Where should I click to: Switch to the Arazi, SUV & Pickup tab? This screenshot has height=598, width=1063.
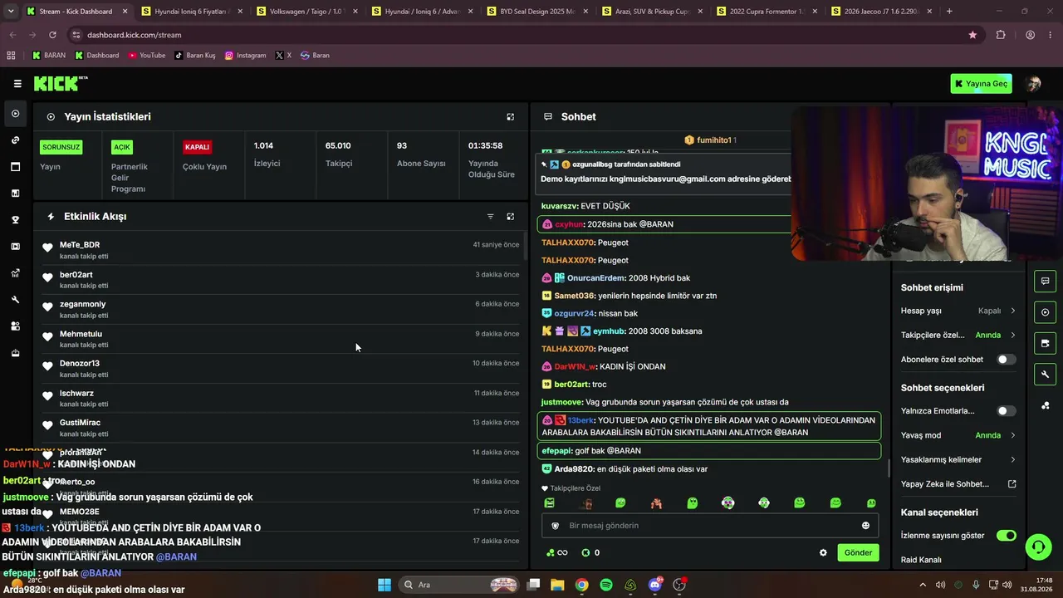(x=652, y=12)
